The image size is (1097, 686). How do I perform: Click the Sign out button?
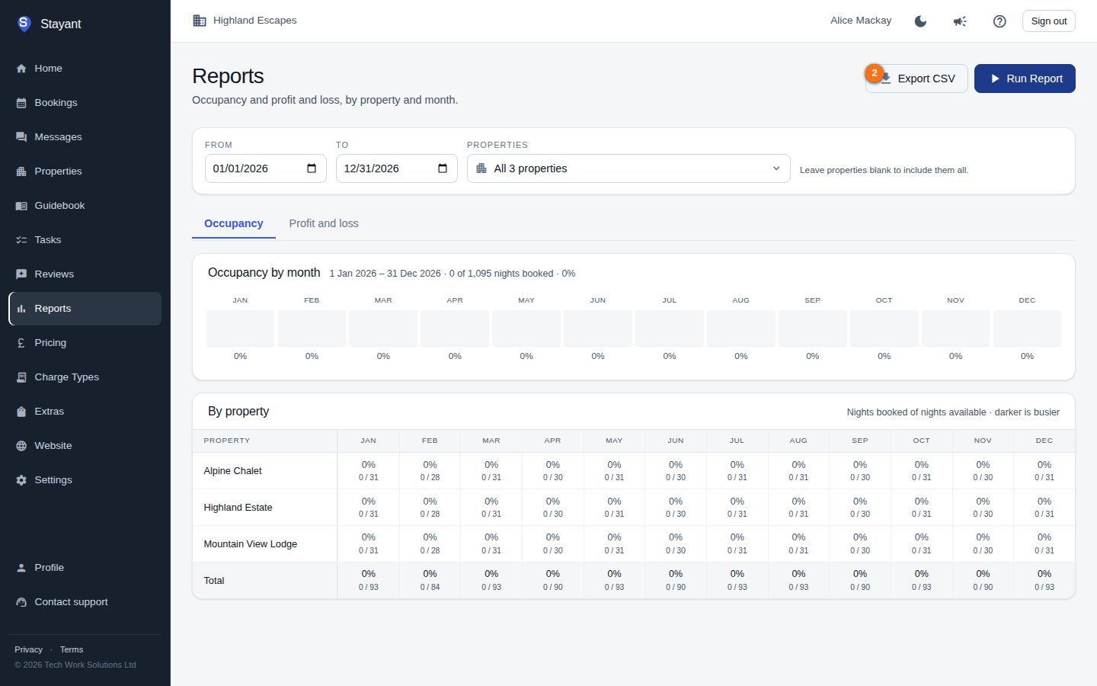pos(1048,21)
